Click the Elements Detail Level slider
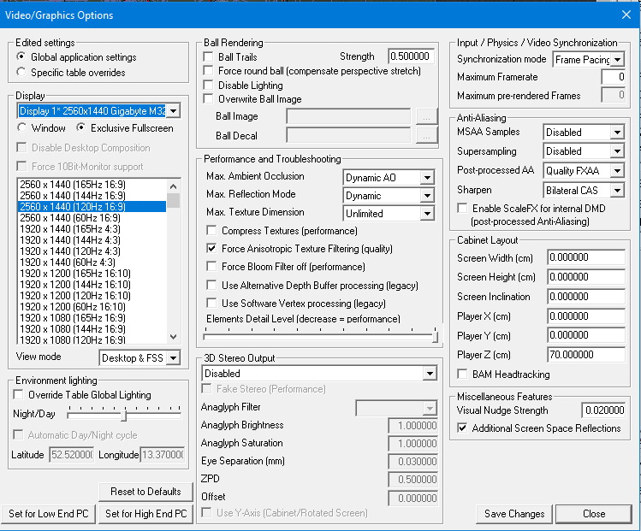 click(x=320, y=337)
